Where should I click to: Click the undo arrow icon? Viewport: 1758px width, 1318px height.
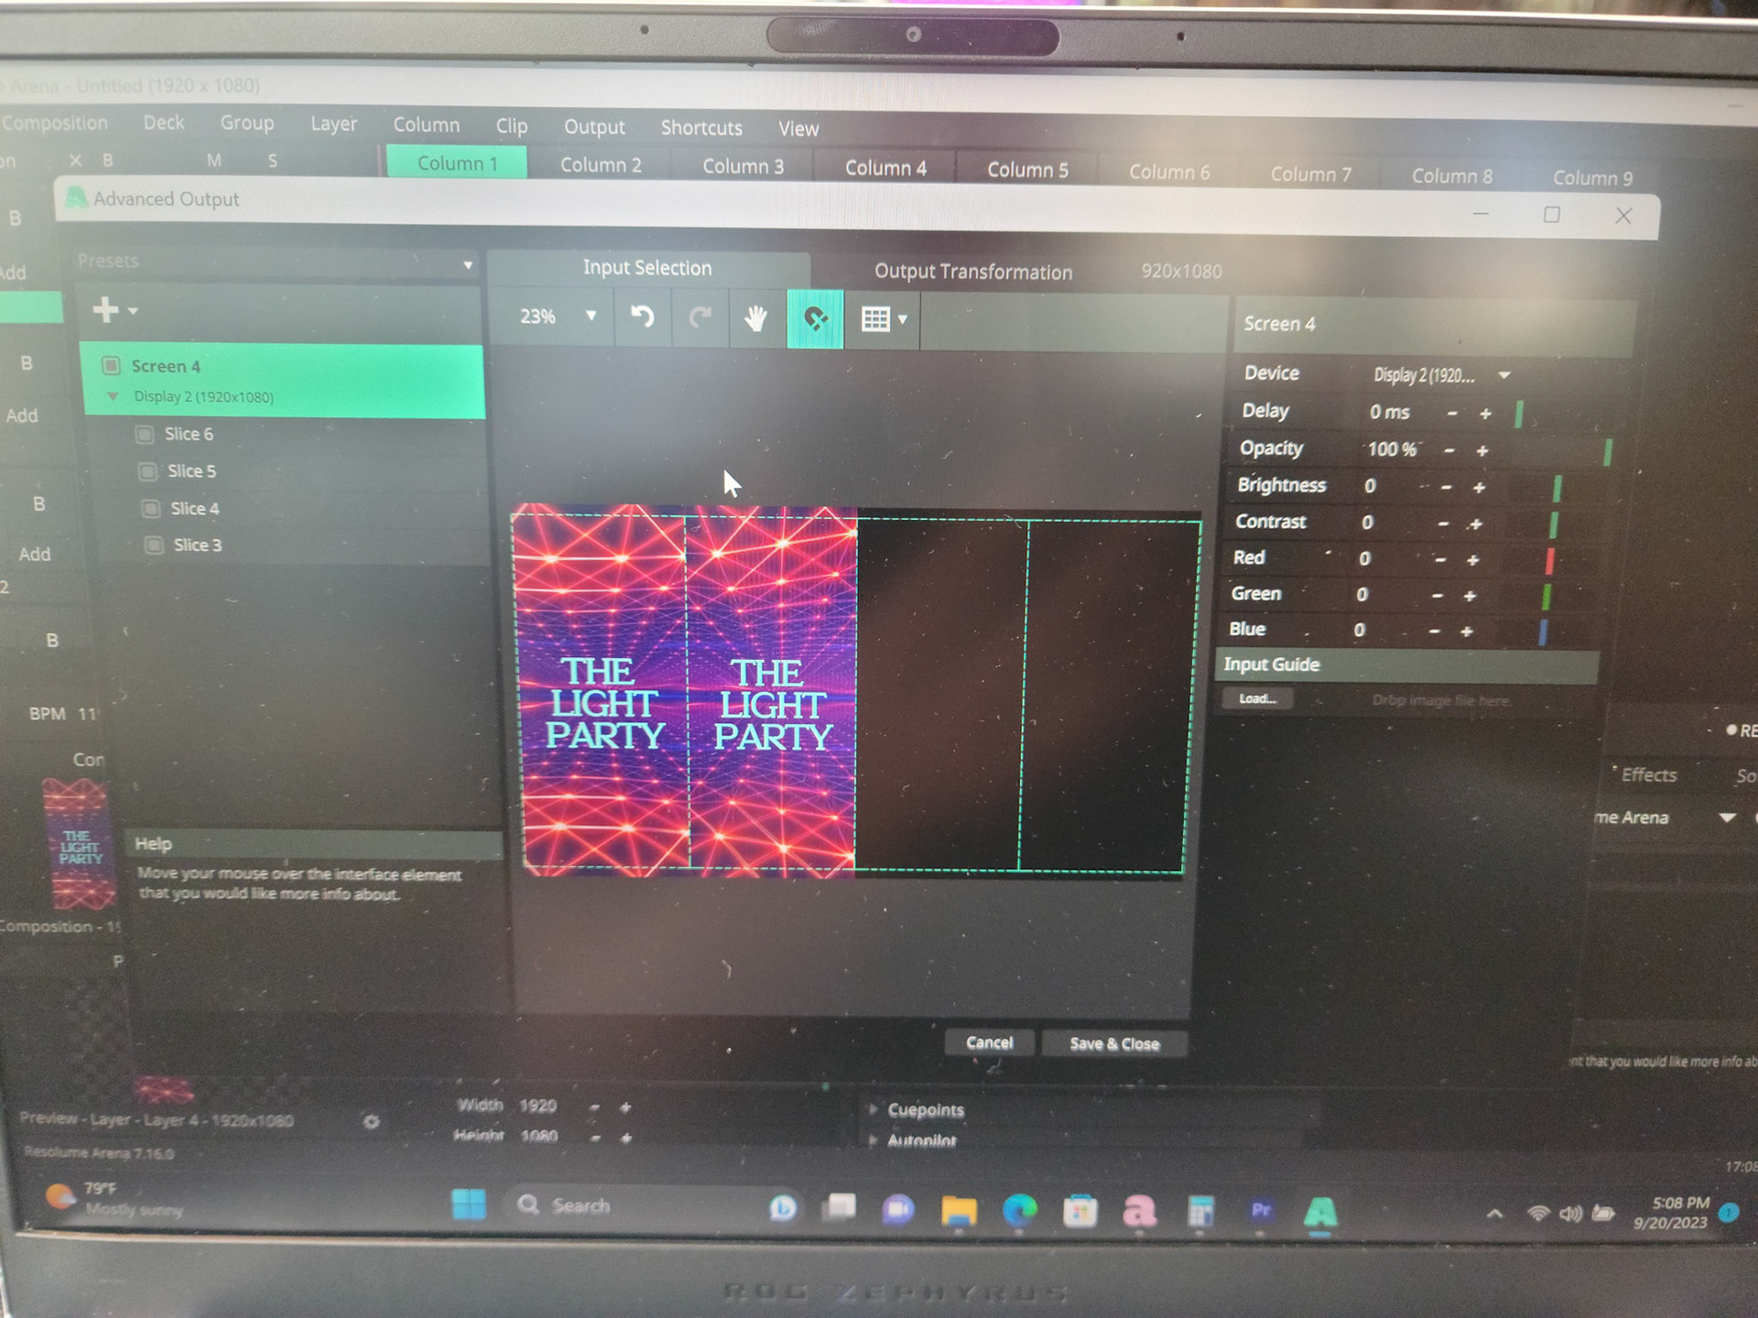coord(643,318)
